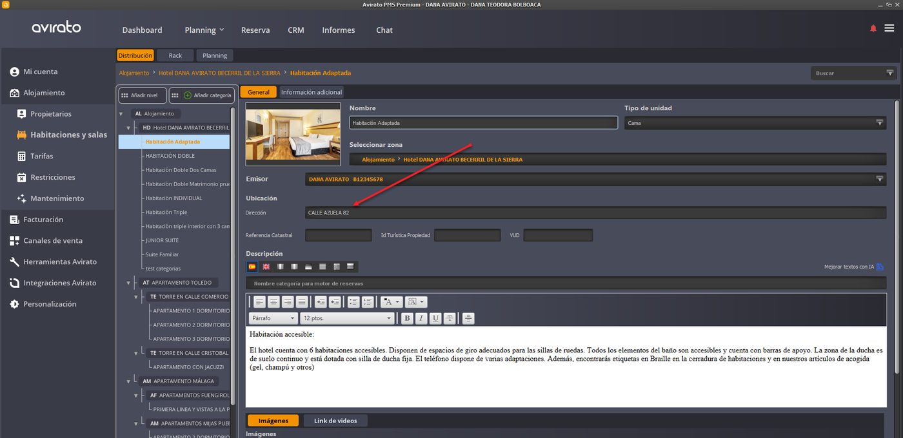
Task: Click the Nombre input field
Action: tap(484, 122)
